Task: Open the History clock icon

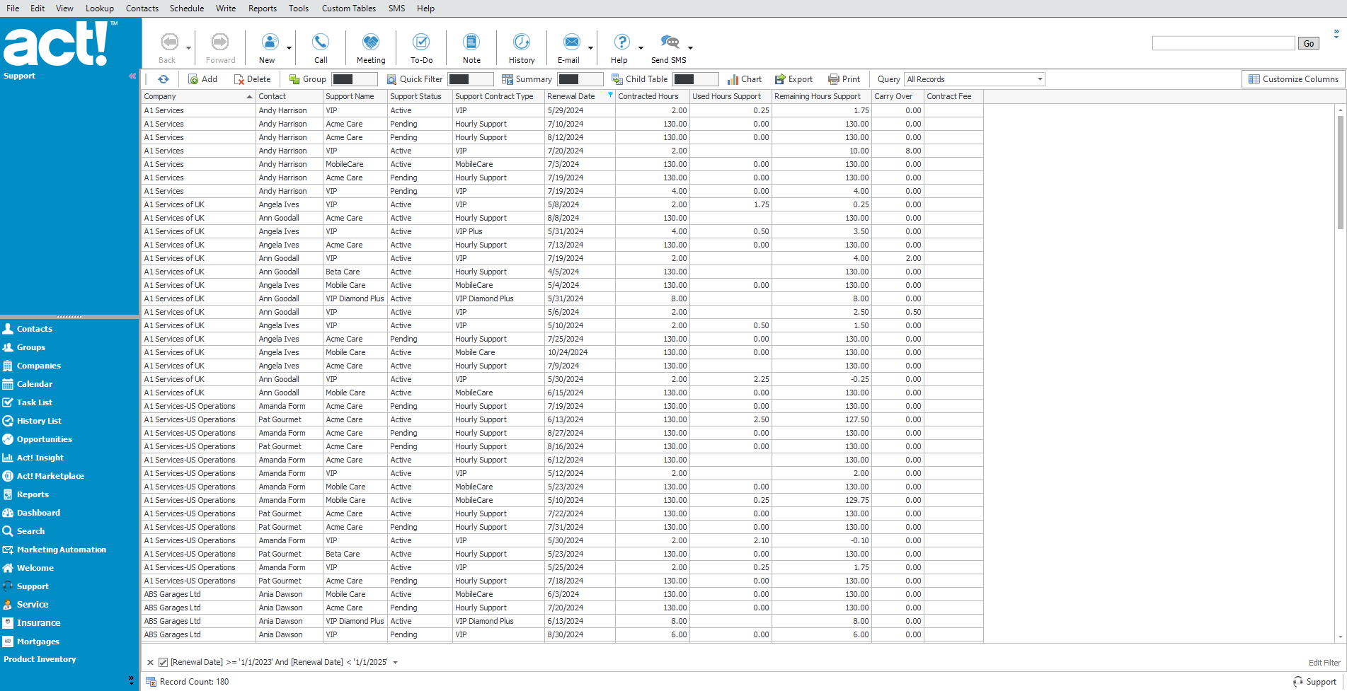Action: click(522, 42)
